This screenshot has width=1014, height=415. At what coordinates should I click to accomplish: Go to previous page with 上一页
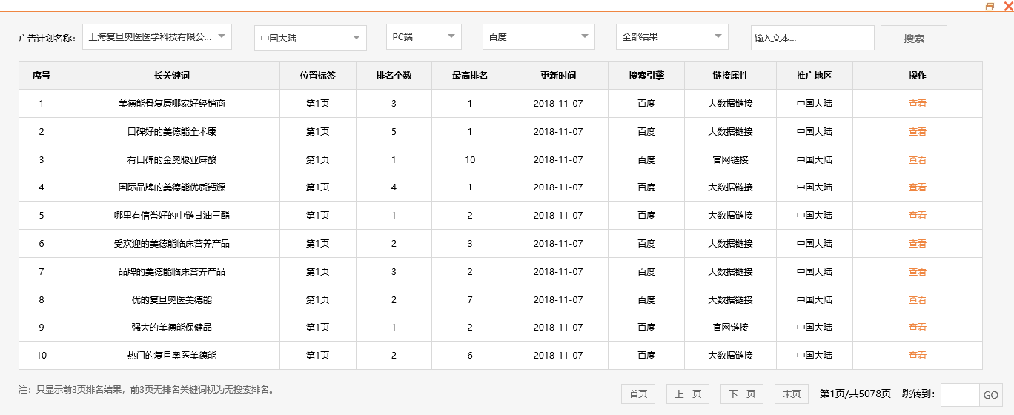tap(688, 394)
